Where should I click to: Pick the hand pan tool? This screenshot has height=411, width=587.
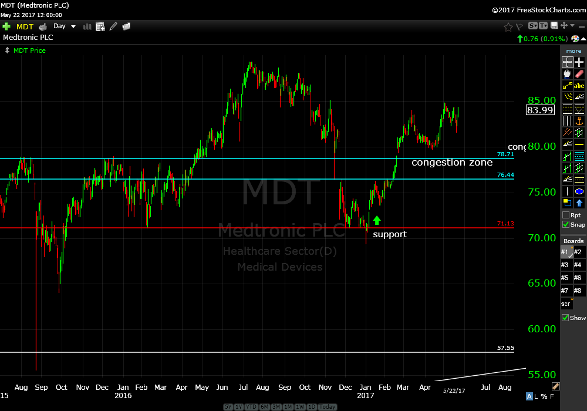tap(567, 75)
